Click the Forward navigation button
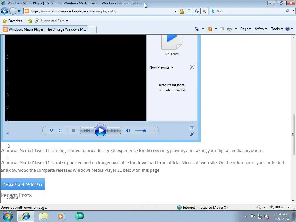Image resolution: width=296 pixels, height=222 pixels. 13,11
